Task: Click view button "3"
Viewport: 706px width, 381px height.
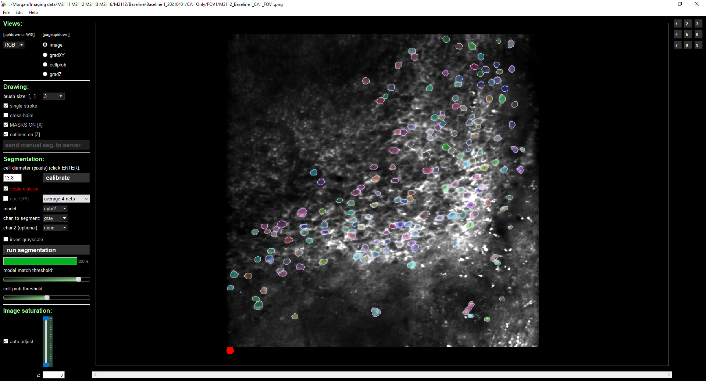Action: (698, 23)
